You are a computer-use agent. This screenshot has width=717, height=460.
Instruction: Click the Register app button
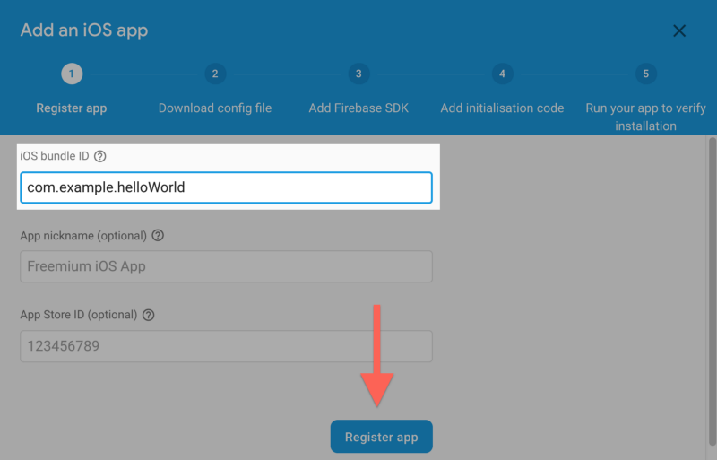[x=382, y=437]
